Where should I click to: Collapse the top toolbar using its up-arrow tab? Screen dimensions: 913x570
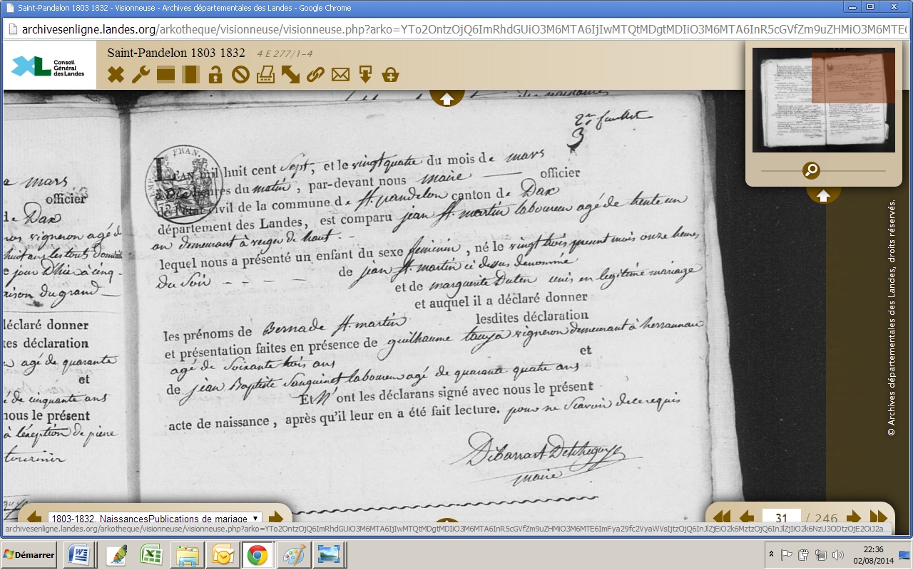pos(447,99)
